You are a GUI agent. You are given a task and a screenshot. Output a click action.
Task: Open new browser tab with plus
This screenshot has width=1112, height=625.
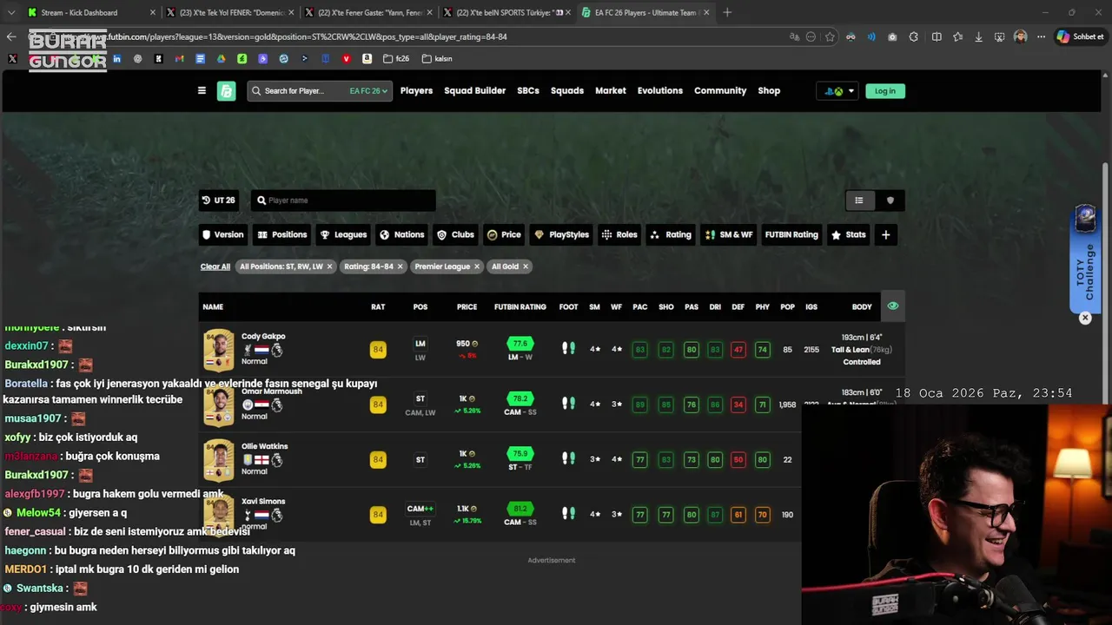(x=727, y=12)
